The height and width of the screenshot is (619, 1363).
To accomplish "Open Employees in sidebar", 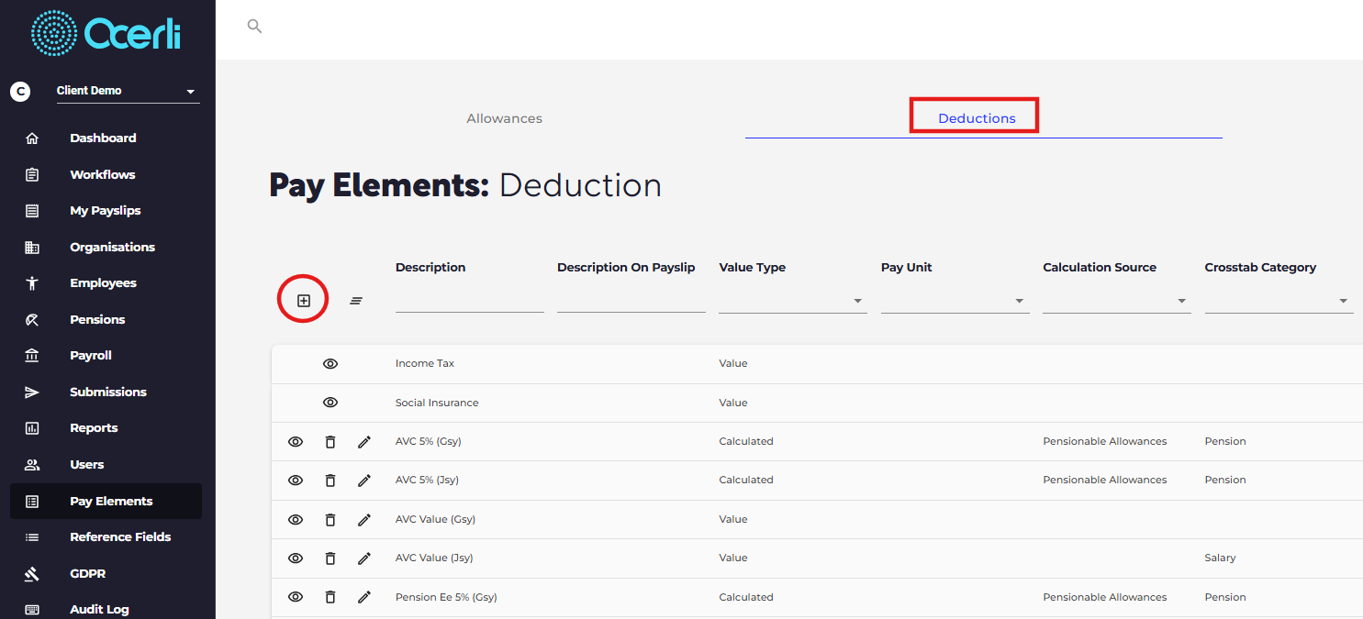I will [103, 283].
